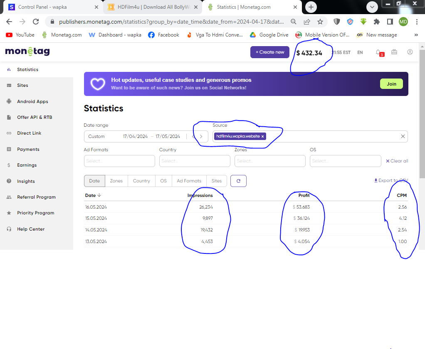The width and height of the screenshot is (425, 349).
Task: Open the Sites sidebar section
Action: pyautogui.click(x=22, y=85)
